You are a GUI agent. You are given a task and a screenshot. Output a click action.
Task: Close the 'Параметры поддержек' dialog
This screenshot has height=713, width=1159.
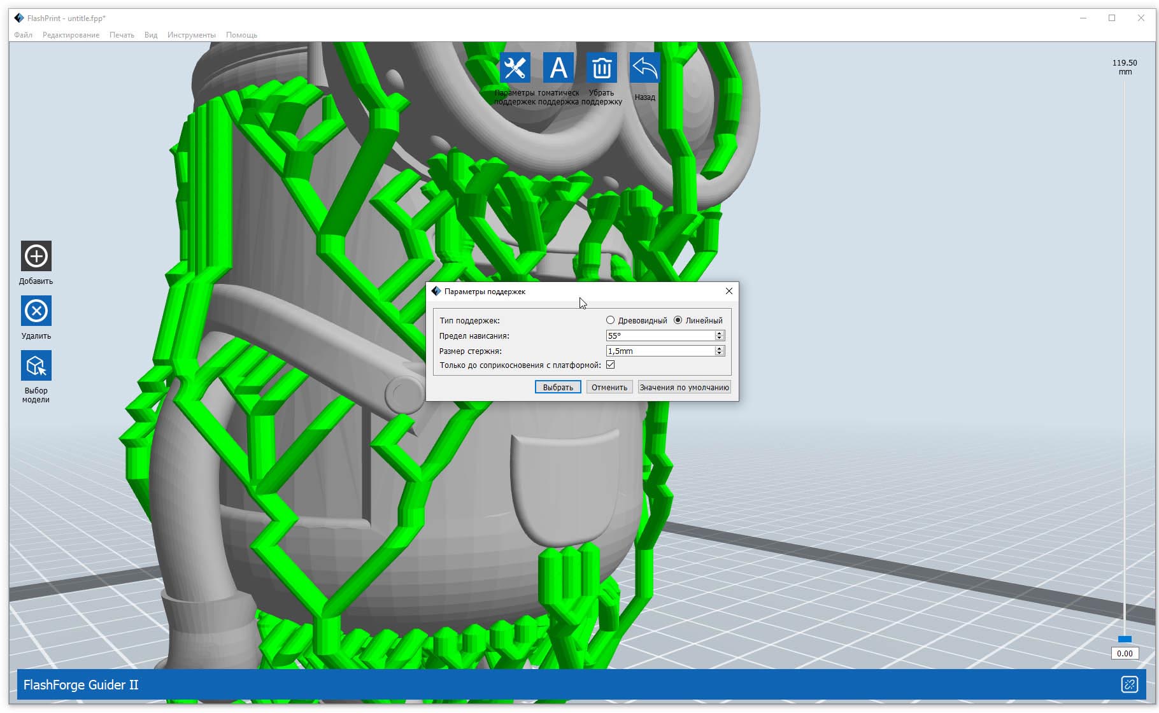click(729, 291)
